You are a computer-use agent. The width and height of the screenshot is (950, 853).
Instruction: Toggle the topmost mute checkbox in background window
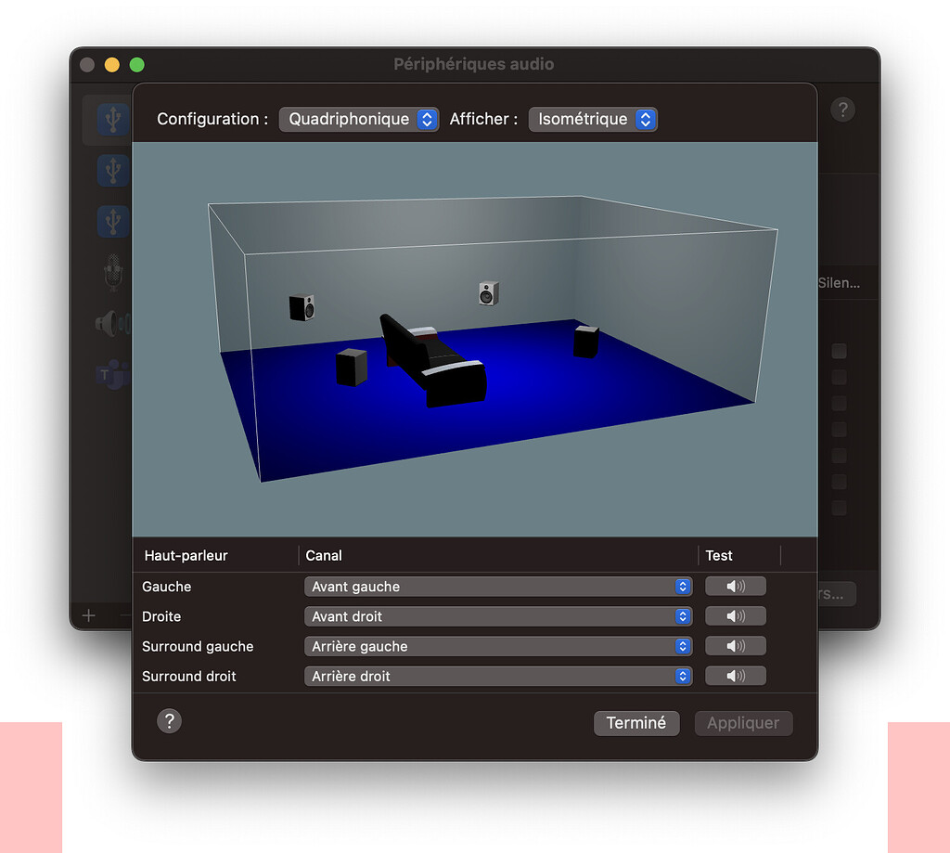tap(839, 351)
